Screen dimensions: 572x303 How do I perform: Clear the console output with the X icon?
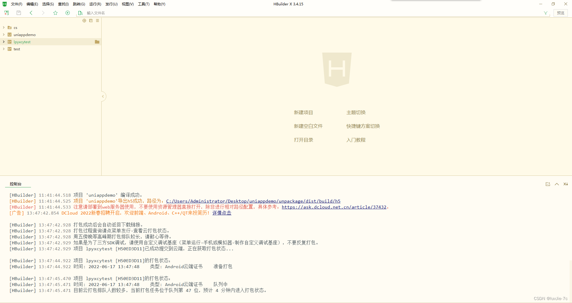pos(565,184)
